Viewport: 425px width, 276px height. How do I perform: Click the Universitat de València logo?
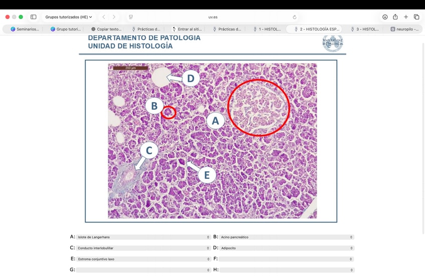coord(333,44)
